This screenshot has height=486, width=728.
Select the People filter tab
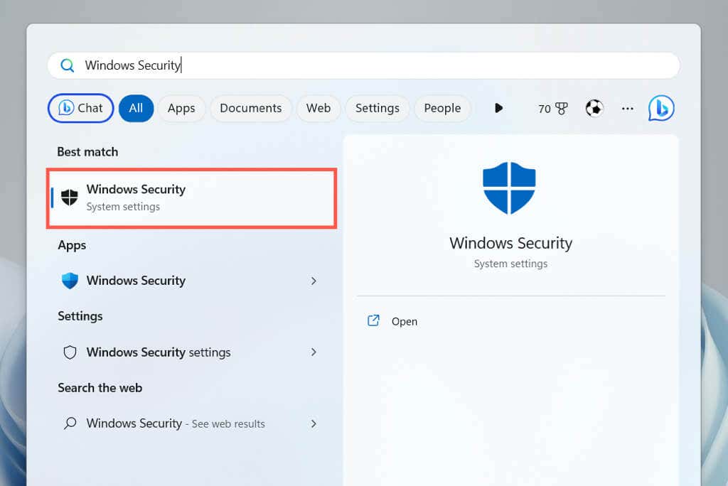point(442,108)
